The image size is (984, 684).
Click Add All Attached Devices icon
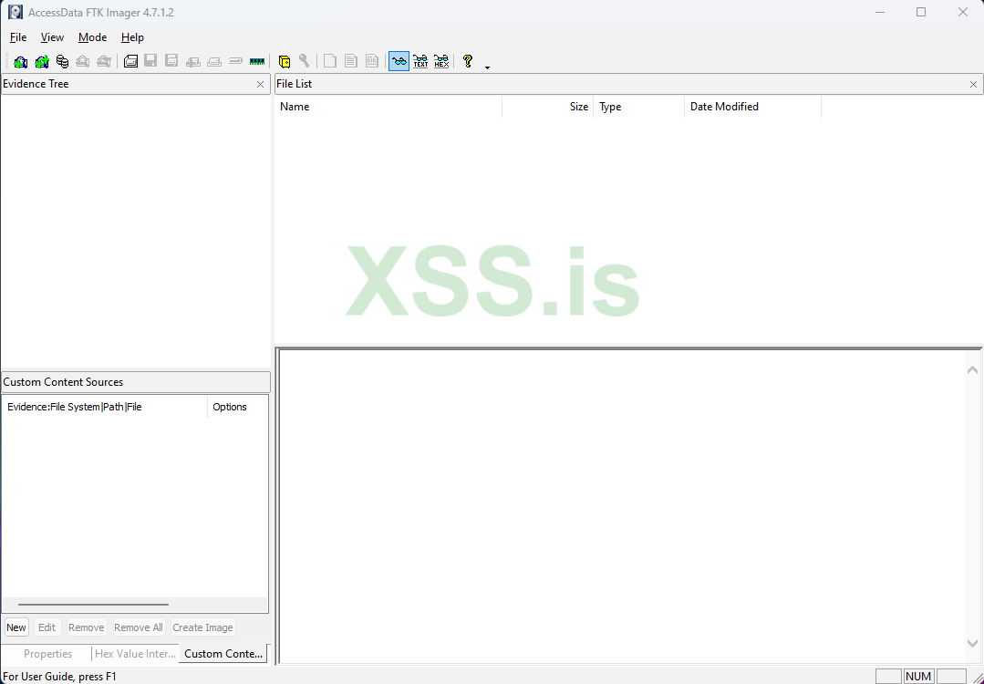(42, 61)
